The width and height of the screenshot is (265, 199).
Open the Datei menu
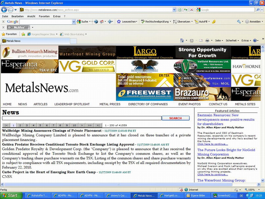click(x=5, y=16)
